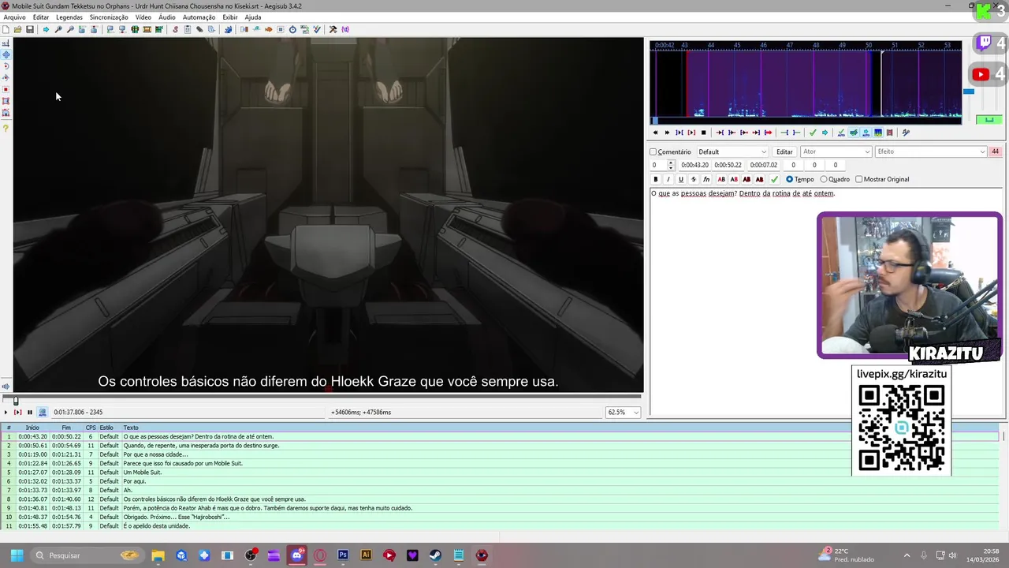Toggle video auto-scroll button near play controls

(43, 412)
